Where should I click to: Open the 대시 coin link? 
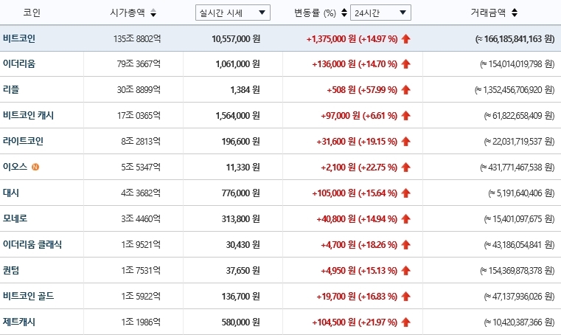pos(11,193)
